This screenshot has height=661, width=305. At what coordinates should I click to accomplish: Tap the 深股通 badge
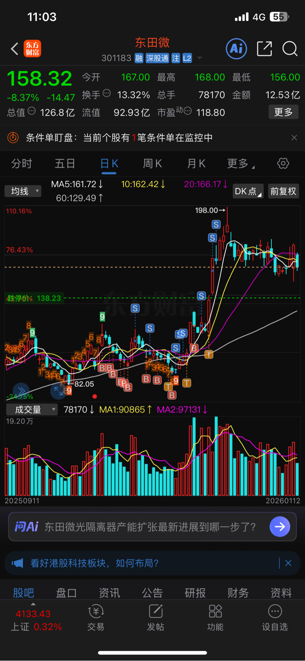click(x=157, y=58)
